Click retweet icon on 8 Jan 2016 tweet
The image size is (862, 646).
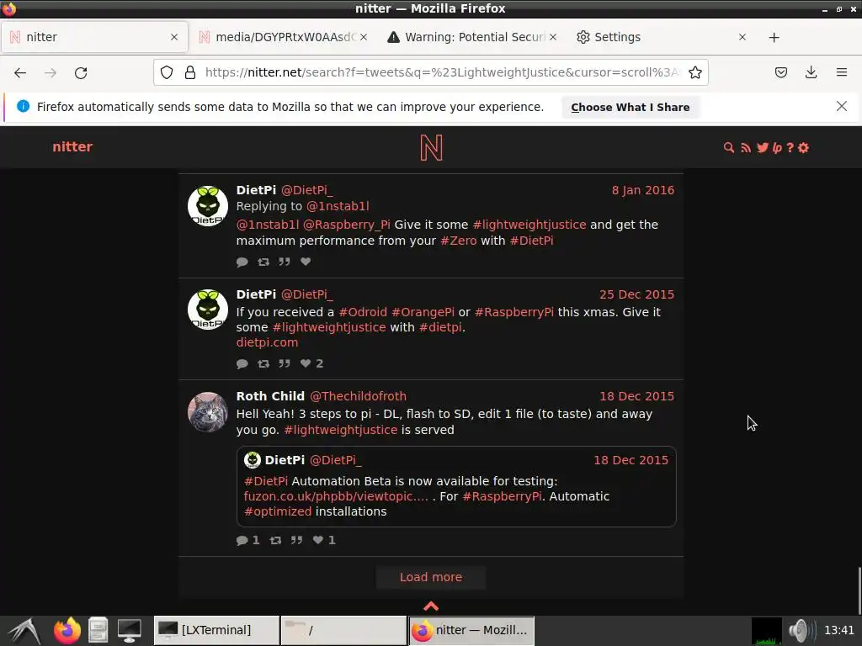263,262
